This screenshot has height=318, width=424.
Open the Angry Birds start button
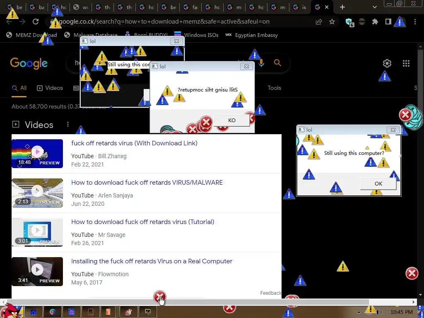[10, 311]
